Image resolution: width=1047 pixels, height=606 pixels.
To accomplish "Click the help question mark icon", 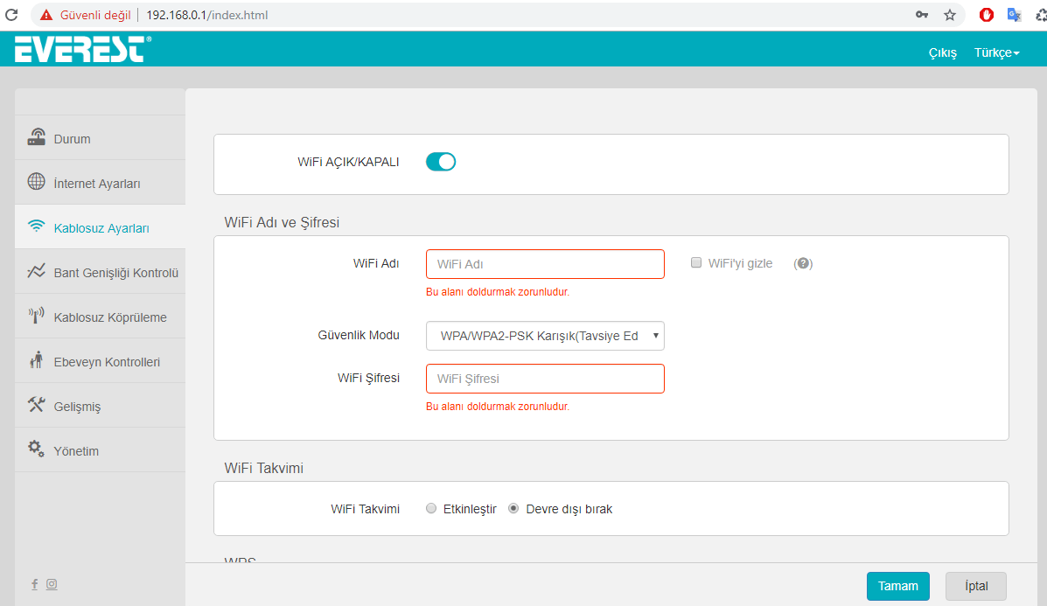I will pos(803,263).
